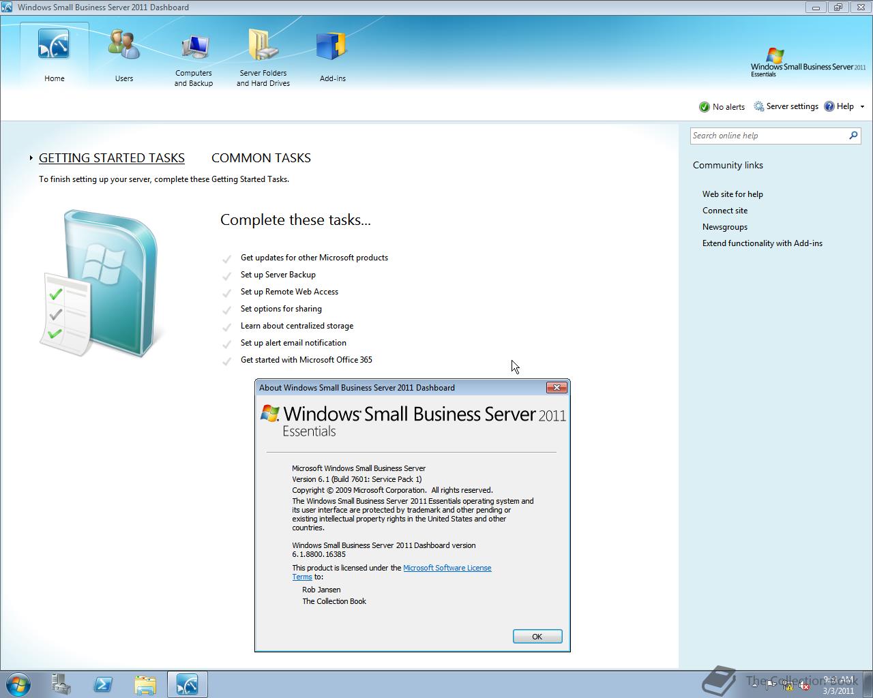Open the Help dropdown arrow
The width and height of the screenshot is (873, 698).
tap(861, 106)
